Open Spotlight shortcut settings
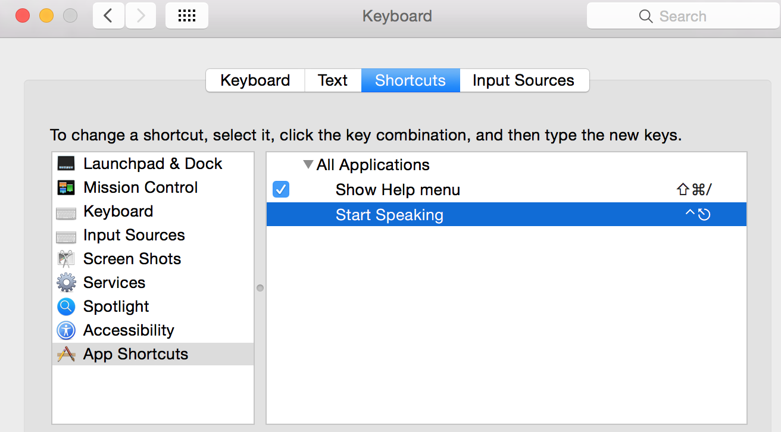The width and height of the screenshot is (781, 432). [x=65, y=306]
